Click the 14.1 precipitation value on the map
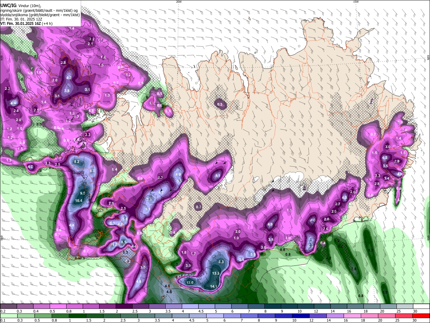The image size is (430, 323). pyautogui.click(x=214, y=287)
